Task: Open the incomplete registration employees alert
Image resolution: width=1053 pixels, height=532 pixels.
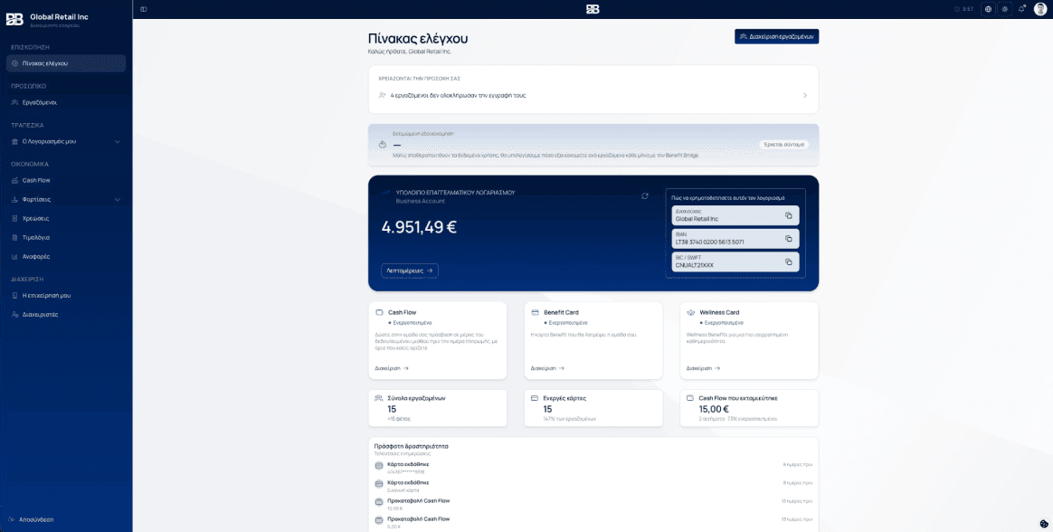Action: pyautogui.click(x=593, y=95)
